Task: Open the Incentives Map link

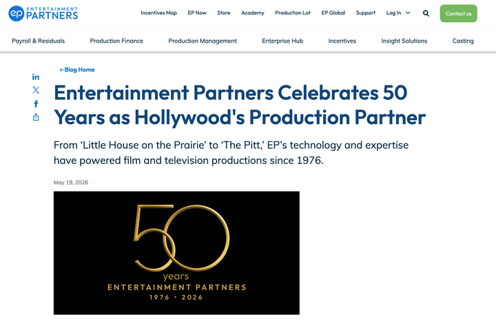Action: pyautogui.click(x=159, y=12)
